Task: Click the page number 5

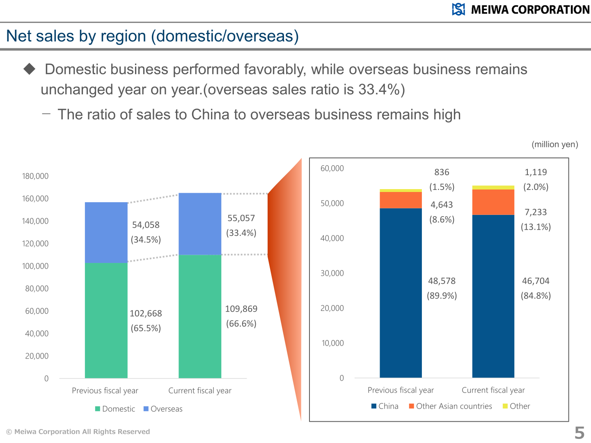Action: pyautogui.click(x=580, y=433)
